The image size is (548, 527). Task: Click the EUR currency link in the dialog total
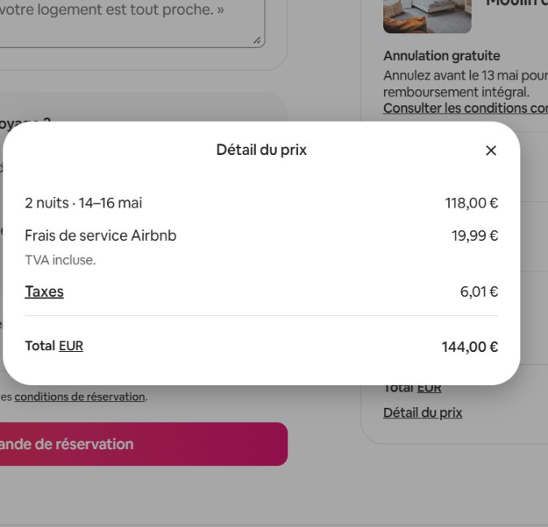[71, 346]
